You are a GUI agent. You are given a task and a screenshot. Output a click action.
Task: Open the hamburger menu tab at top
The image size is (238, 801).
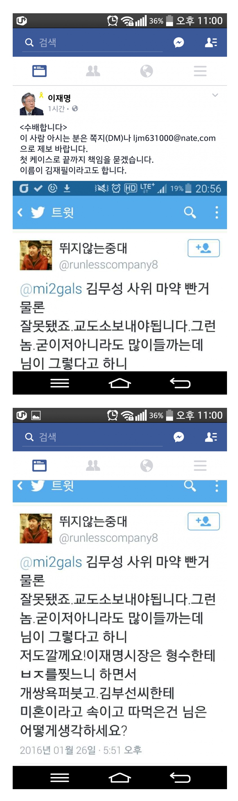[200, 71]
